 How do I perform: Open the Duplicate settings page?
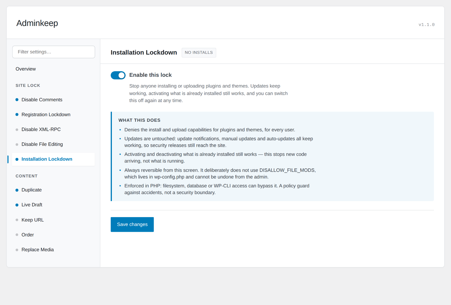pos(53,190)
